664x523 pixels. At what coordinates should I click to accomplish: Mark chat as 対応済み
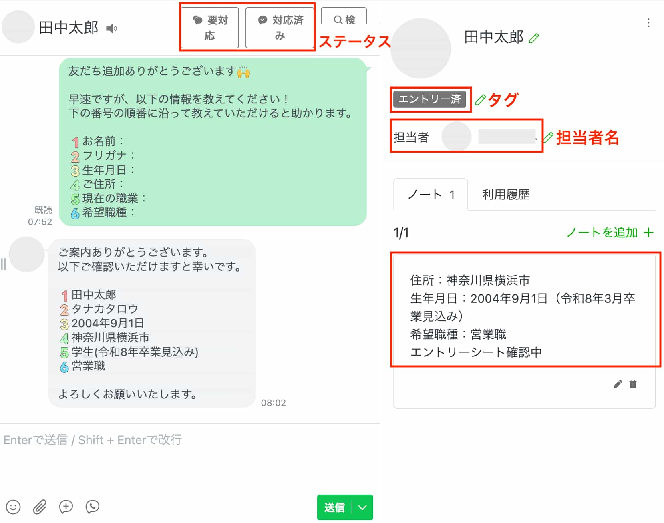tap(280, 28)
